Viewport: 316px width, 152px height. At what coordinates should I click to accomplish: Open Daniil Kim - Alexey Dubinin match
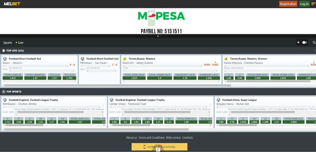137,63
